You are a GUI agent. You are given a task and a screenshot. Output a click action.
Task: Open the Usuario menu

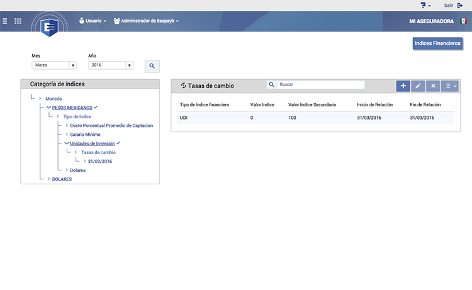pyautogui.click(x=93, y=21)
